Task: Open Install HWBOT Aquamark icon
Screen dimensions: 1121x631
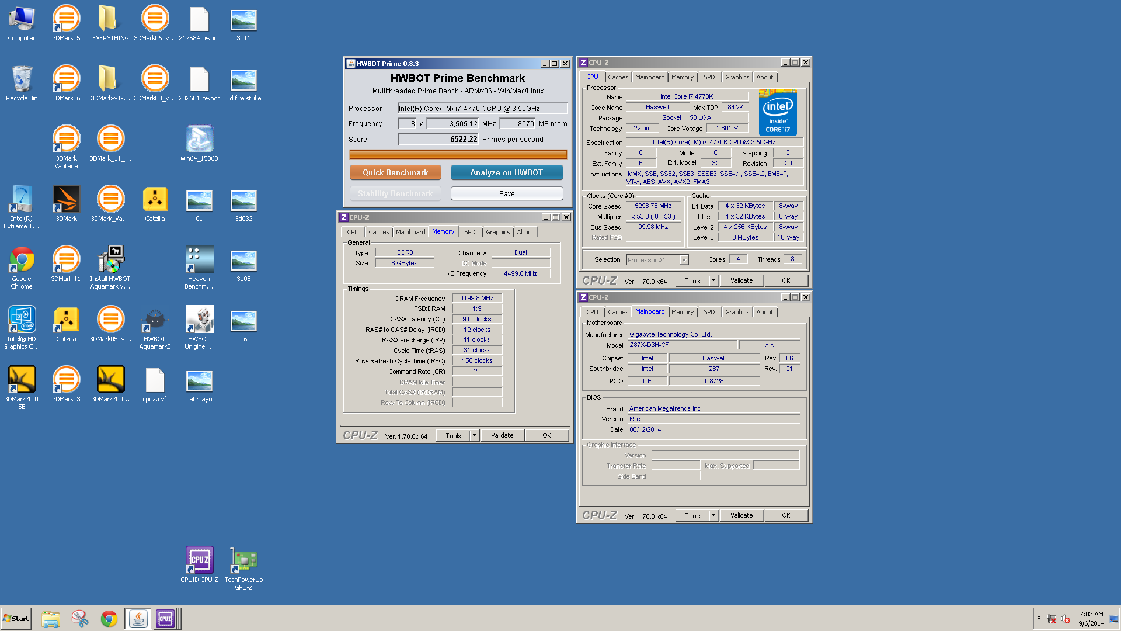Action: [x=110, y=268]
